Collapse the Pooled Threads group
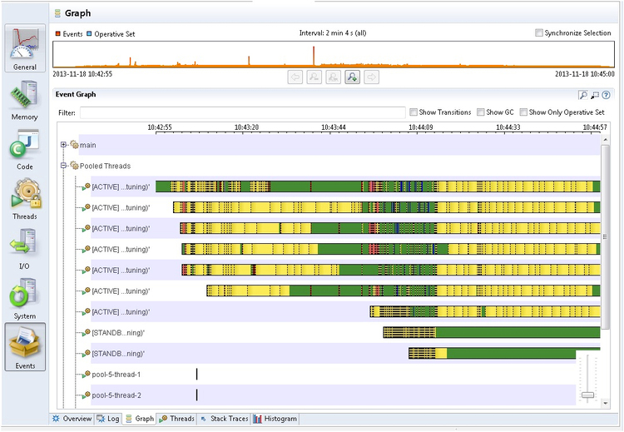The width and height of the screenshot is (624, 432). click(x=64, y=166)
